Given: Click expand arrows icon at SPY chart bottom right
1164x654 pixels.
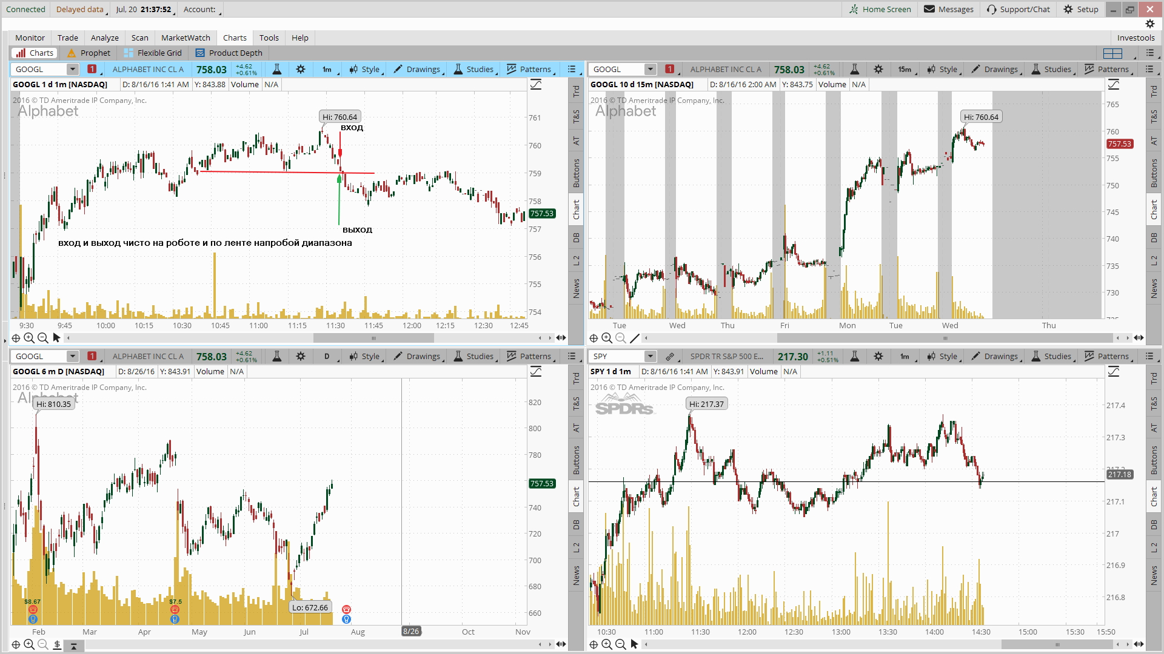Looking at the screenshot, I should coord(1139,644).
